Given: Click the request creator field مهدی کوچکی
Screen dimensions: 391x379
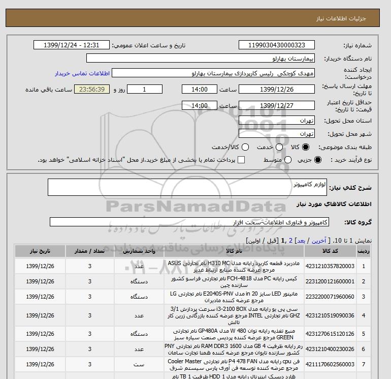Looking at the screenshot, I should (213, 73).
